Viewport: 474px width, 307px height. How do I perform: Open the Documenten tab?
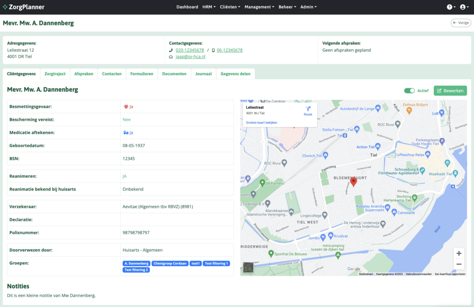[174, 74]
